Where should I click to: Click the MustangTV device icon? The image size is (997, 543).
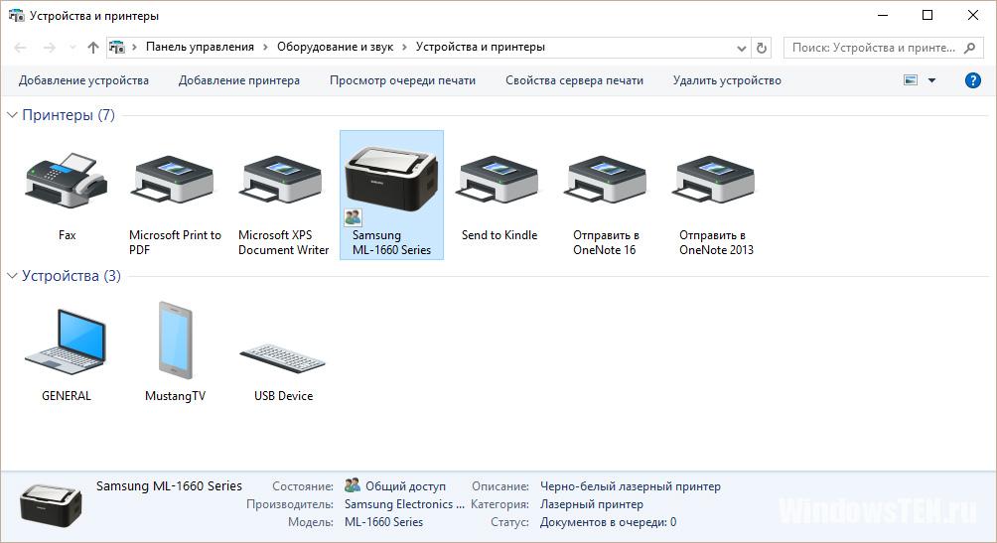pyautogui.click(x=175, y=340)
